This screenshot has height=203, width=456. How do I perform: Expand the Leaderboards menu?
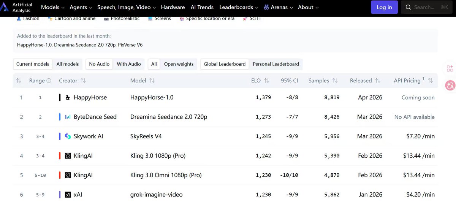point(239,7)
